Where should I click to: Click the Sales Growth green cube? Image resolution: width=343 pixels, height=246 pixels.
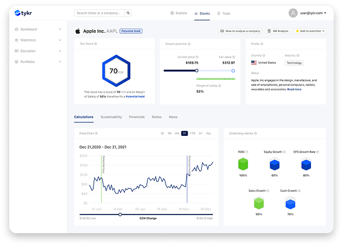coord(259,203)
